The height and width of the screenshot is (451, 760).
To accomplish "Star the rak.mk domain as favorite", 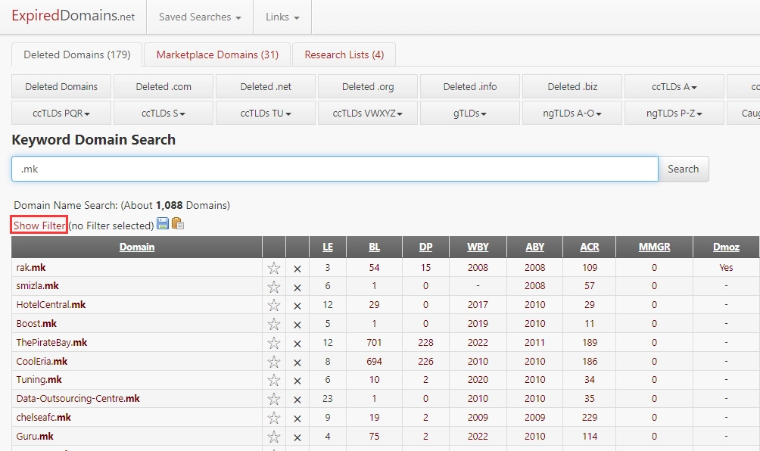I will [274, 268].
